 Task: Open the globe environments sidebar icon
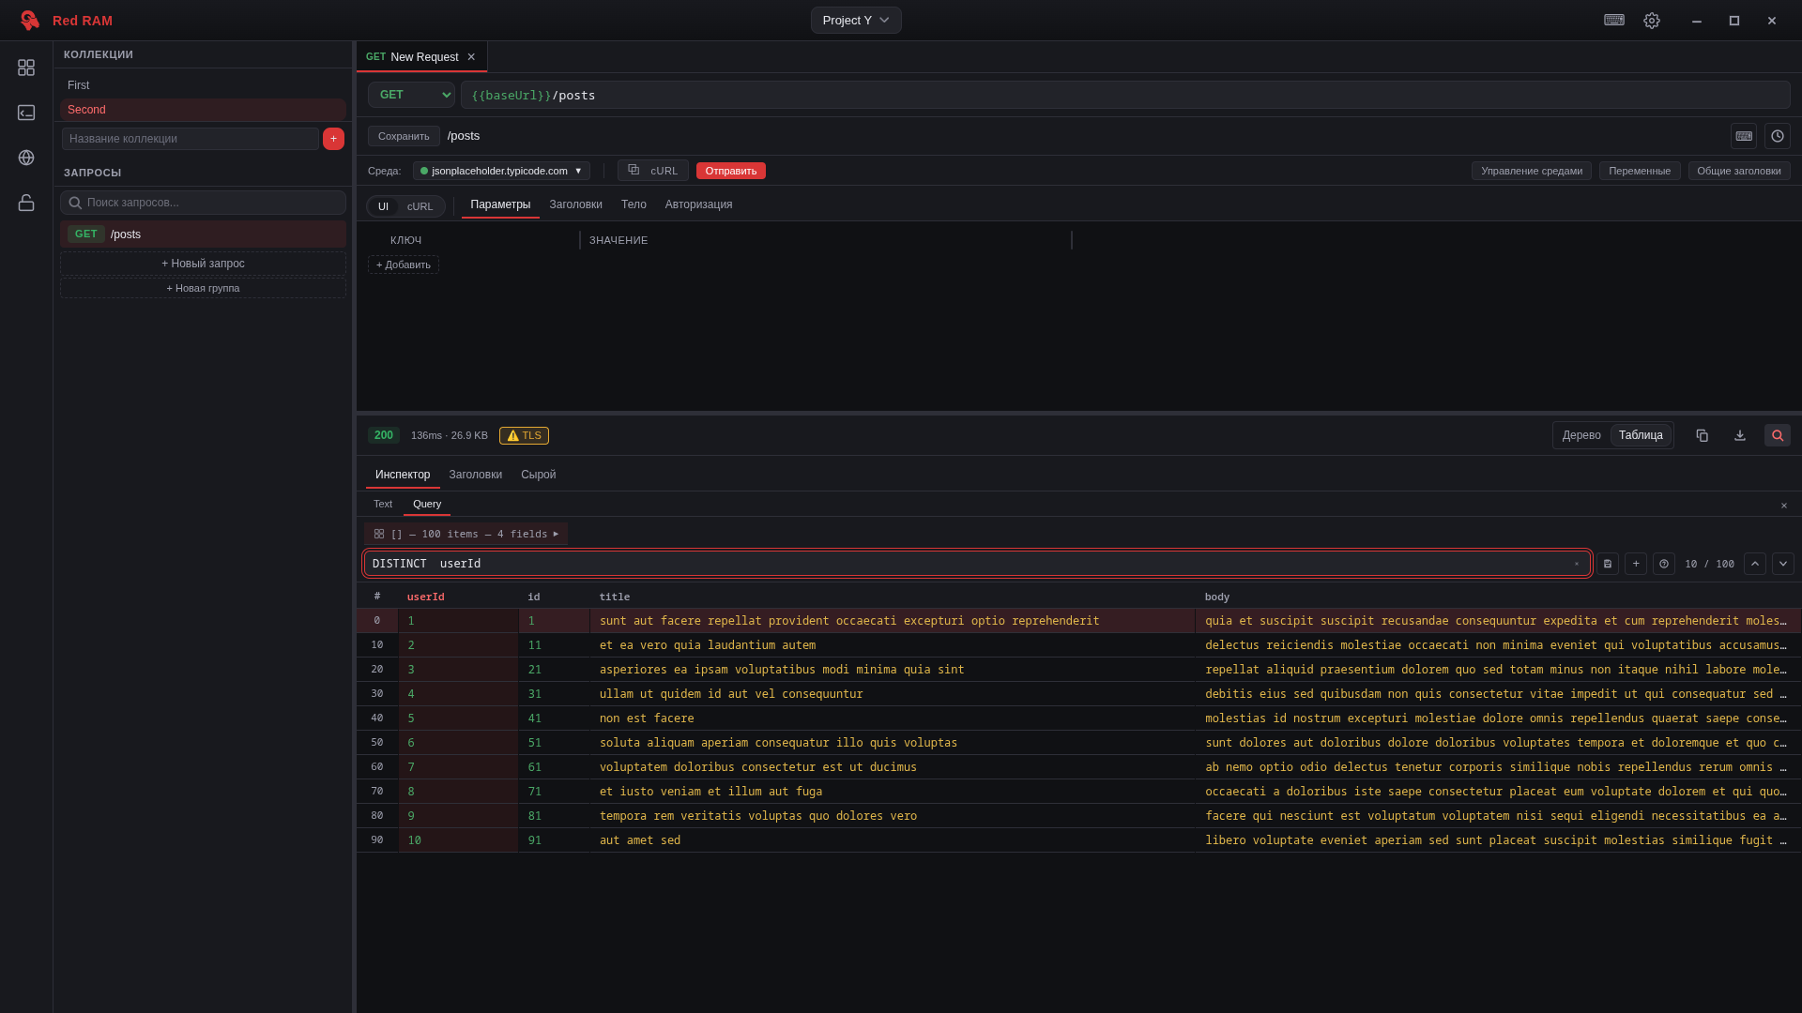pyautogui.click(x=26, y=158)
